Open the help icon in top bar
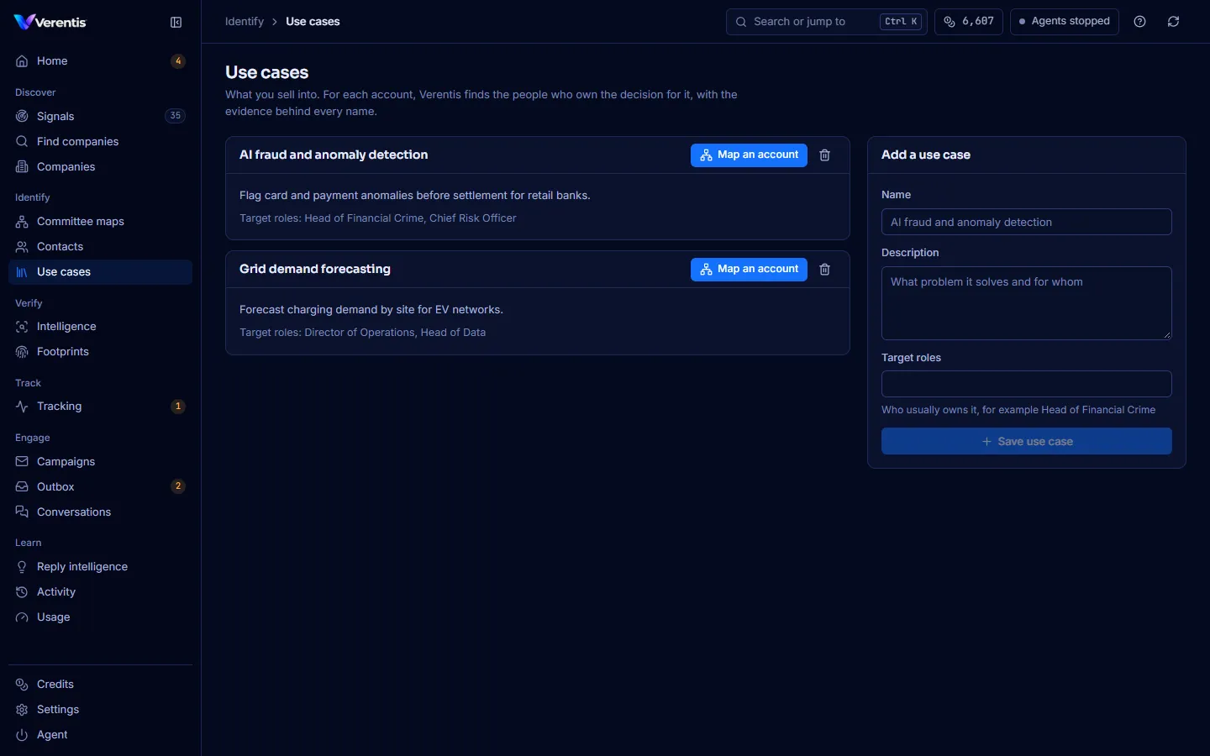 pos(1139,22)
